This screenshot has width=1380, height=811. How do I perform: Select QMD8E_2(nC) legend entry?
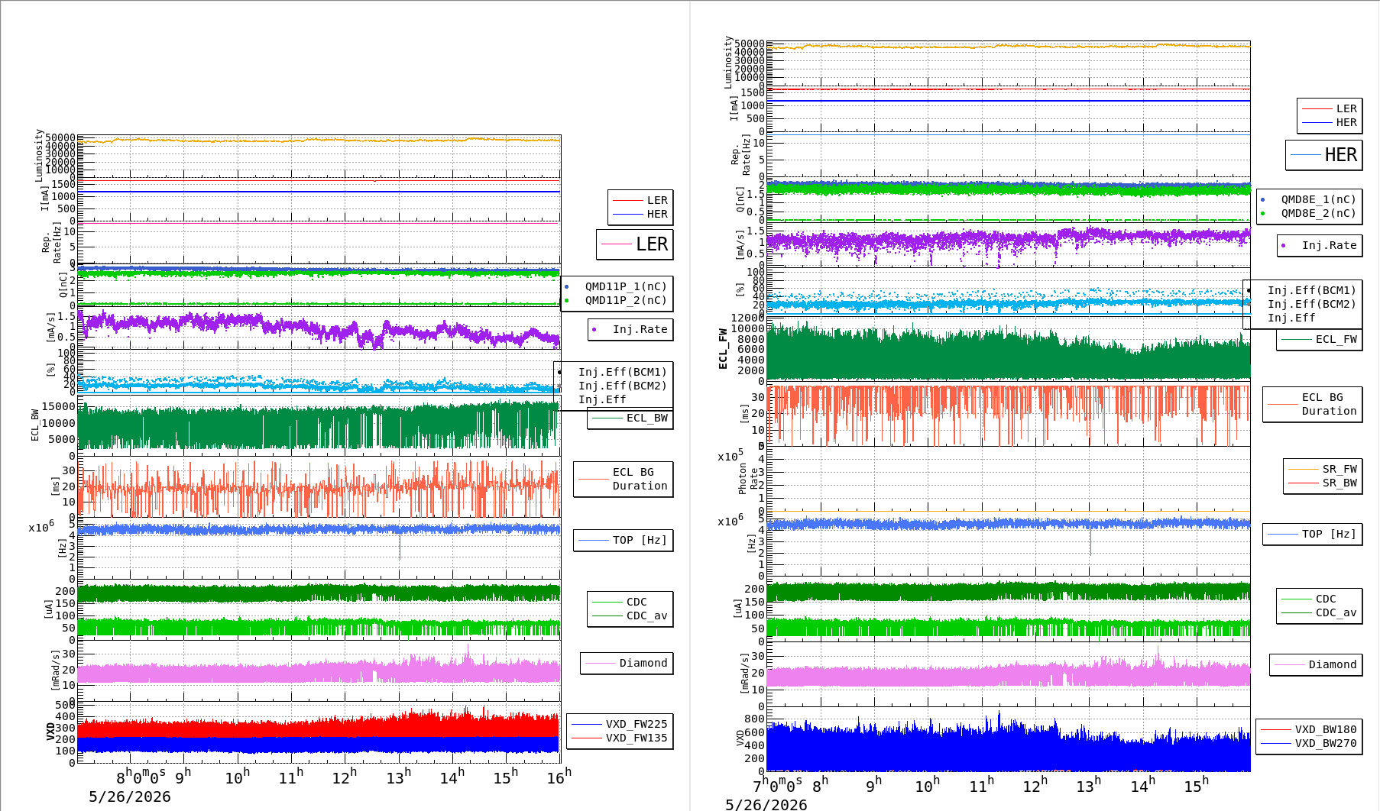coord(1318,213)
